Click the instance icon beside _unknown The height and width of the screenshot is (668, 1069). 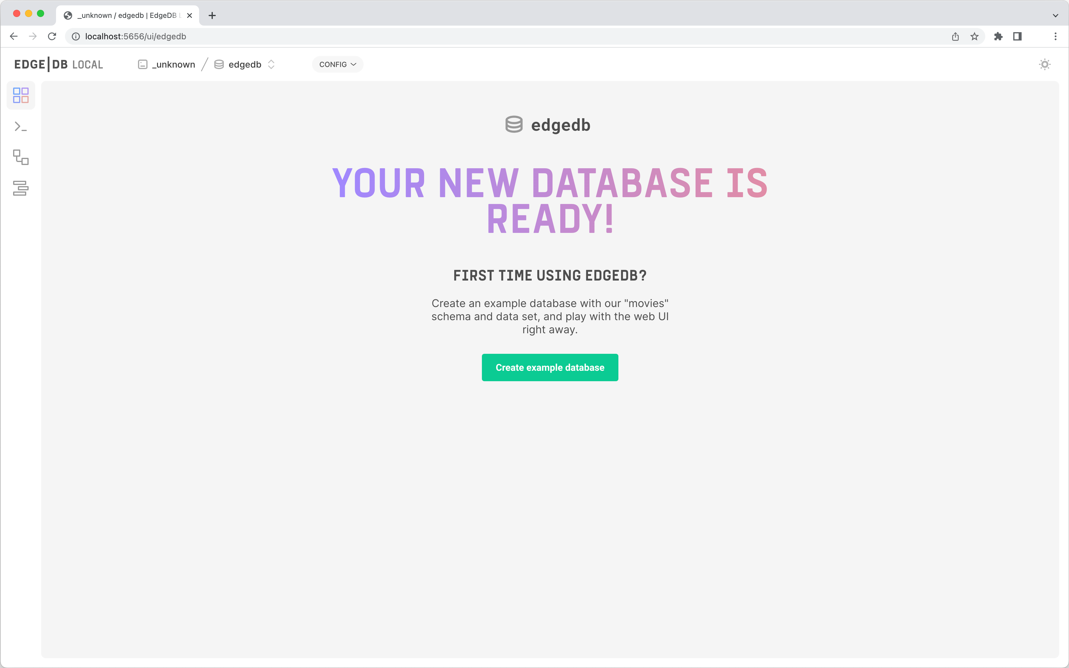[143, 65]
